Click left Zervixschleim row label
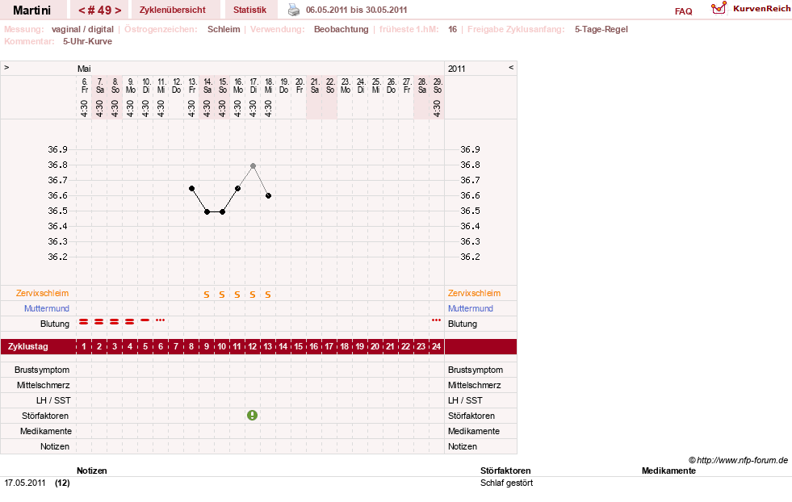This screenshot has height=502, width=792. click(43, 293)
